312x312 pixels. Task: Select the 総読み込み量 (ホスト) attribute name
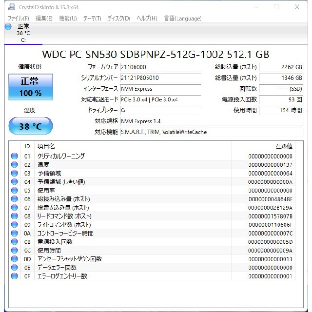(x=64, y=199)
